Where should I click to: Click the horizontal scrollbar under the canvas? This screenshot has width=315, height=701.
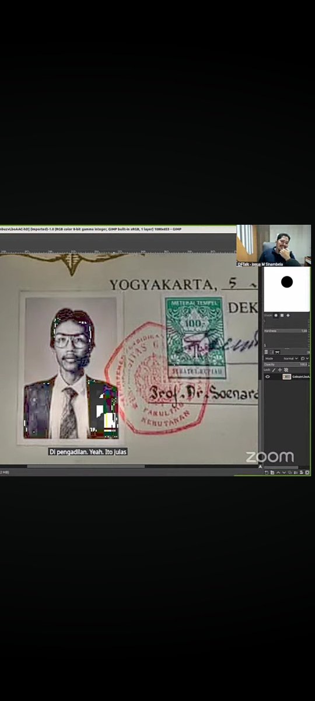[x=86, y=466]
